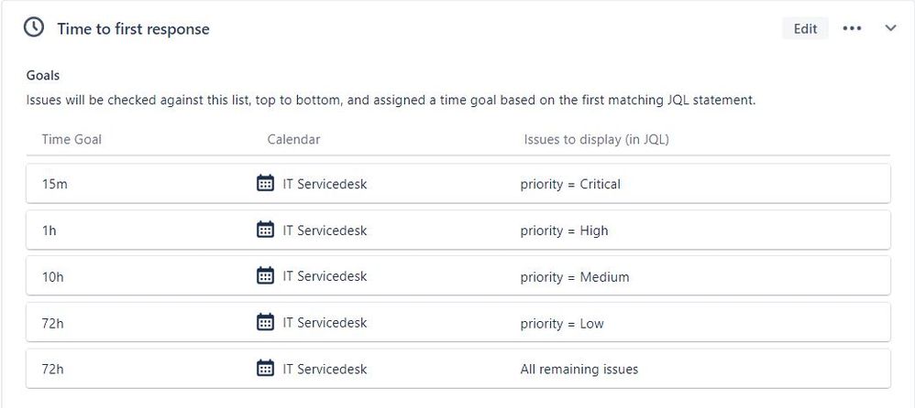Click calendar icon in the 10h row
The image size is (915, 408).
[266, 275]
